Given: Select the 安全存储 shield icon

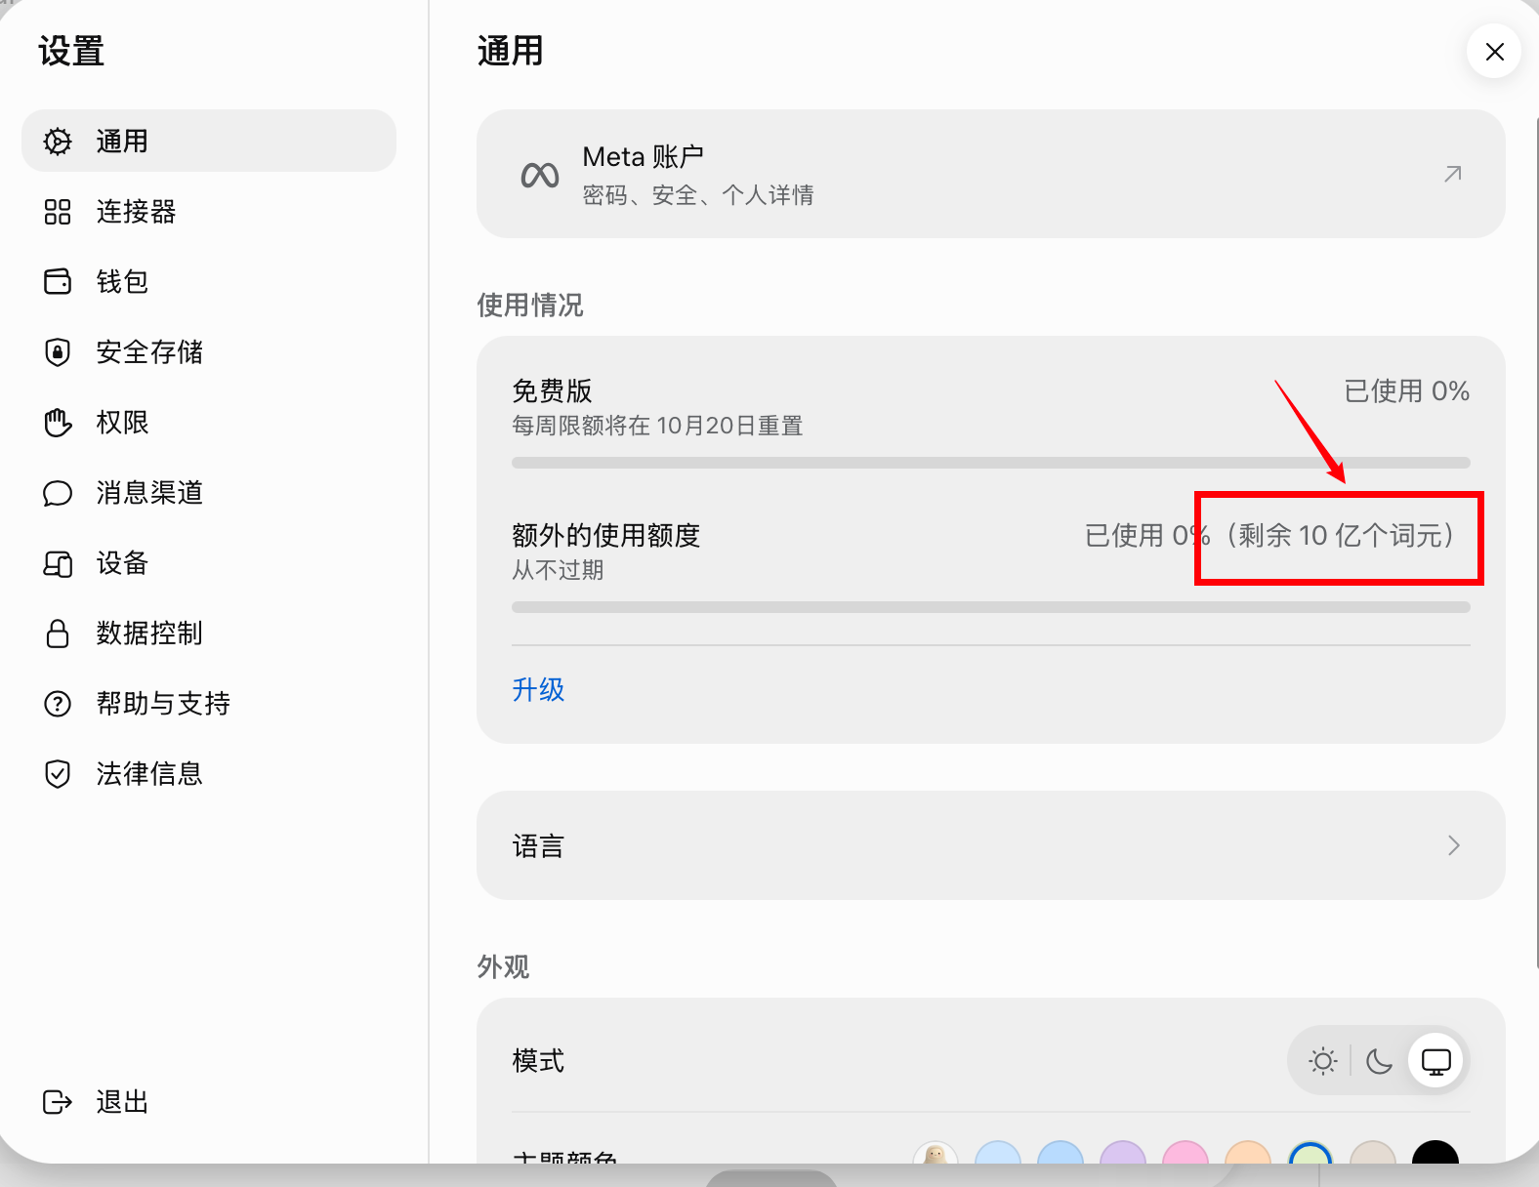Looking at the screenshot, I should tap(58, 351).
